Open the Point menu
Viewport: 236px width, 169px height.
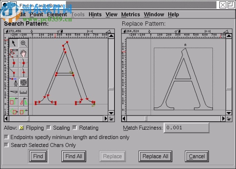pos(36,14)
